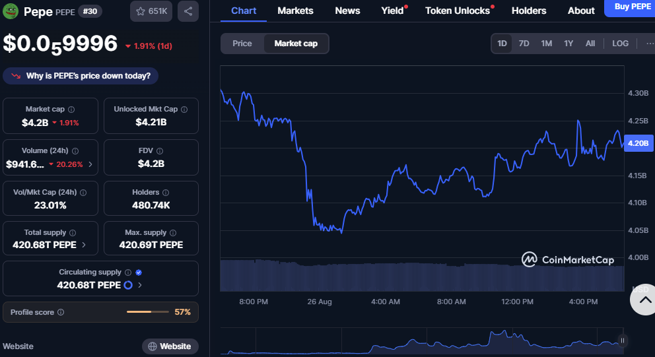Screen dimensions: 655x357
Task: Open the About tab
Action: pyautogui.click(x=581, y=11)
